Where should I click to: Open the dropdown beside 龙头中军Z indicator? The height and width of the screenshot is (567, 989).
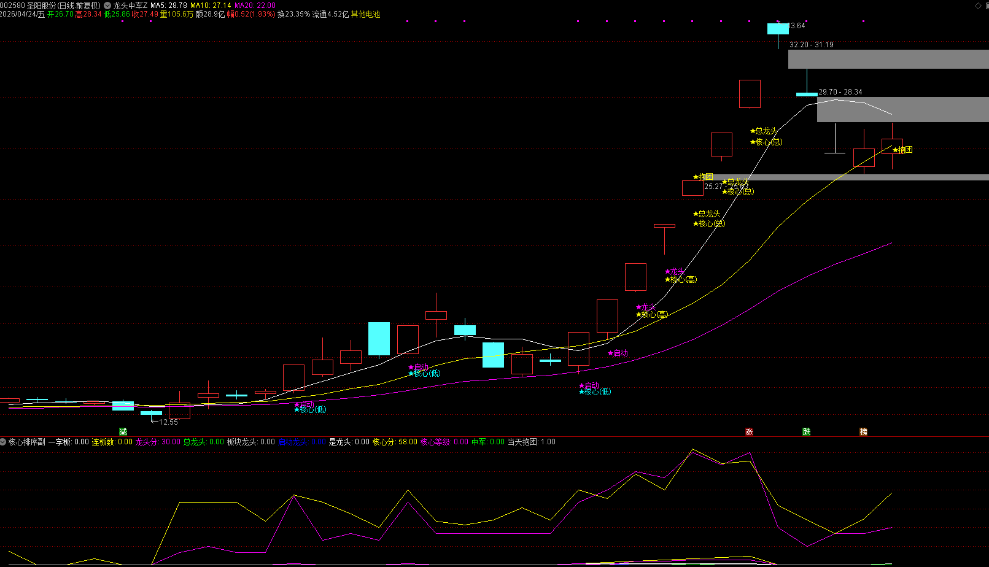[107, 6]
